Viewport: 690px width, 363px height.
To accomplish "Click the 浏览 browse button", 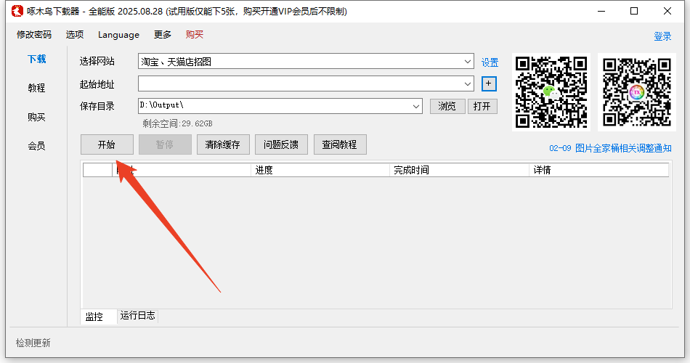I will 447,106.
